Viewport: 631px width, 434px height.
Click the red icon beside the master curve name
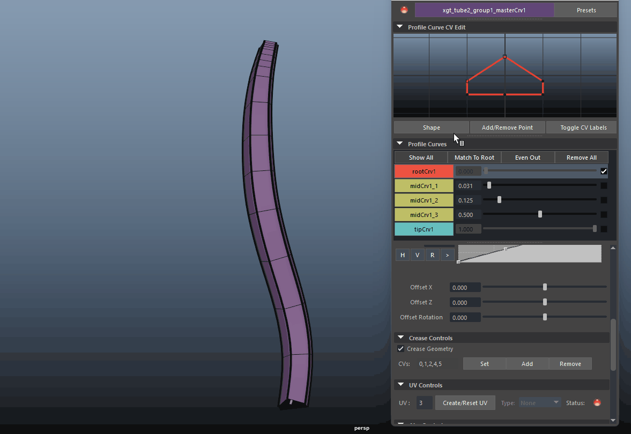(404, 10)
